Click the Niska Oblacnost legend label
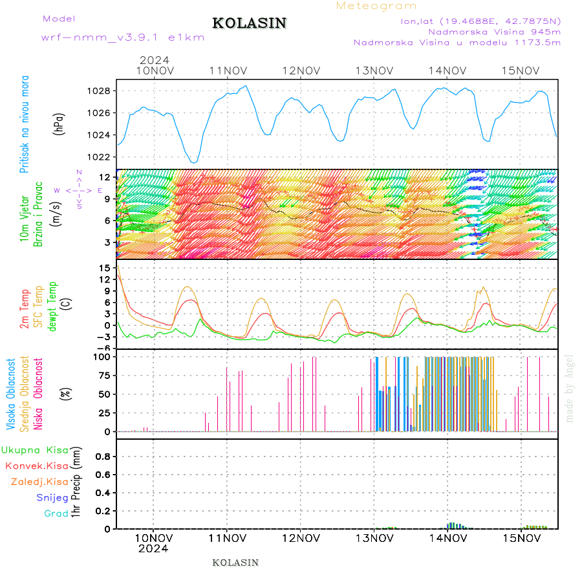The height and width of the screenshot is (582, 582). (x=38, y=394)
